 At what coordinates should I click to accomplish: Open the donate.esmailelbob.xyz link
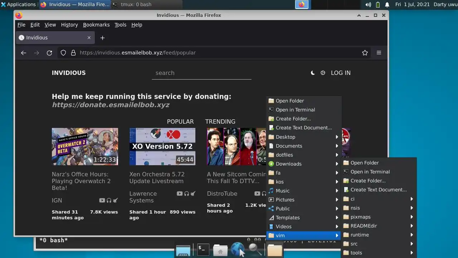111,105
